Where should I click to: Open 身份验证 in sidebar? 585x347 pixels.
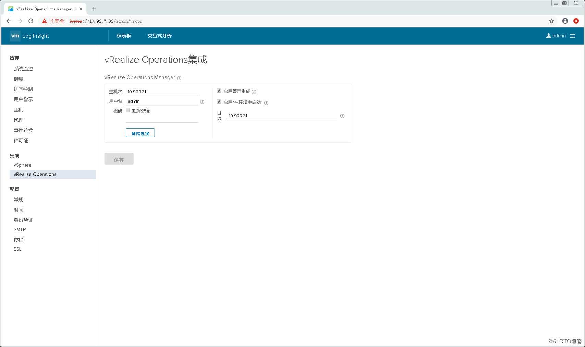coord(23,220)
